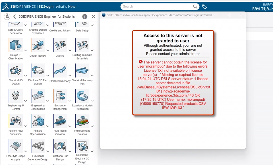Click the 3DSwym What's New title
273x165 pixels.
(57, 7)
